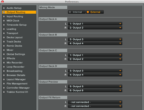Choose Deck D right output channel

coord(95,75)
